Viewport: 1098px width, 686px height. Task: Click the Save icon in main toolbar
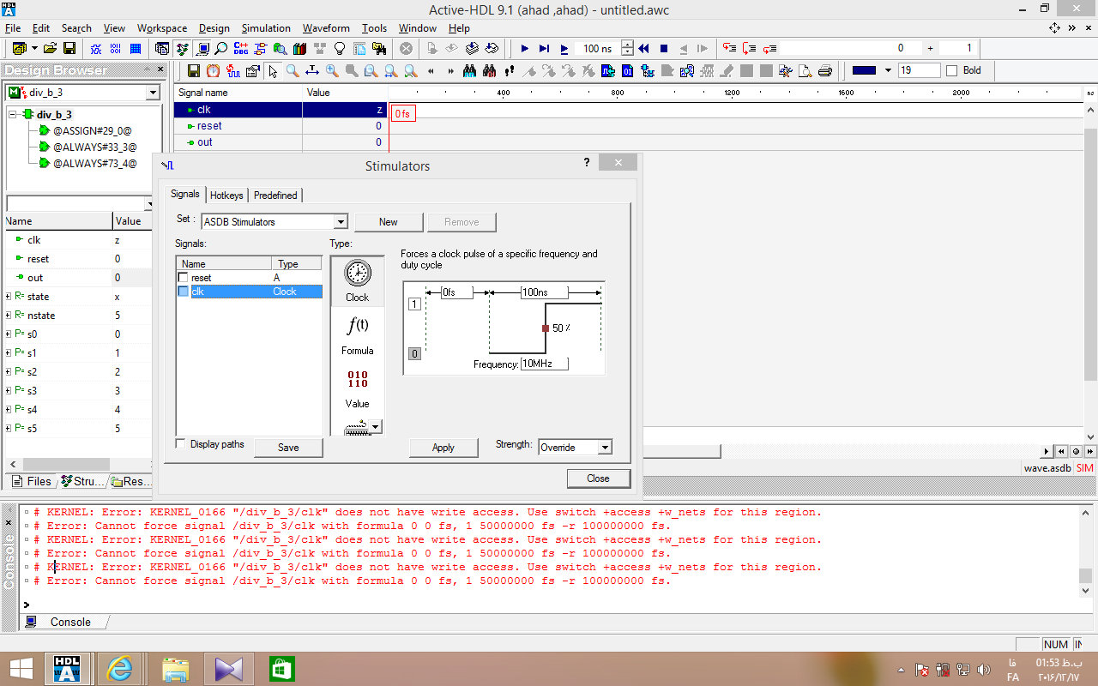tap(69, 49)
